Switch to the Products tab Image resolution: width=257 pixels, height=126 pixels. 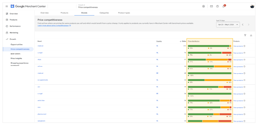(65, 13)
